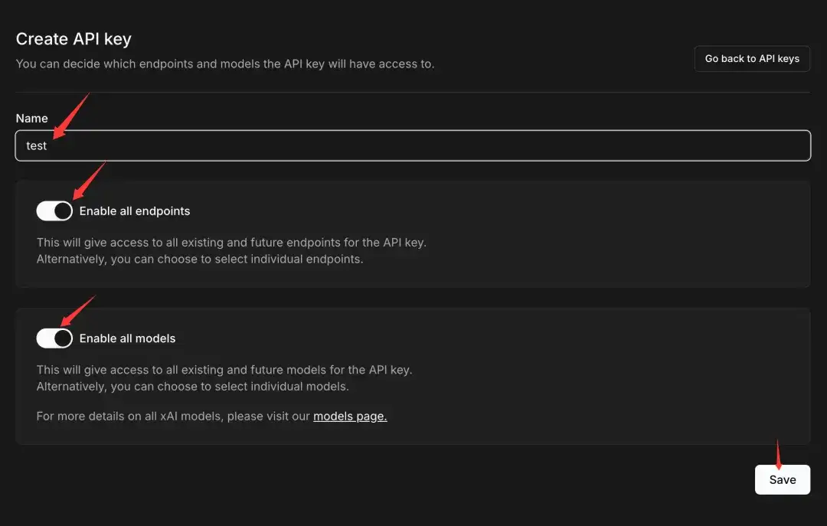Click the "Name" field label

32,118
